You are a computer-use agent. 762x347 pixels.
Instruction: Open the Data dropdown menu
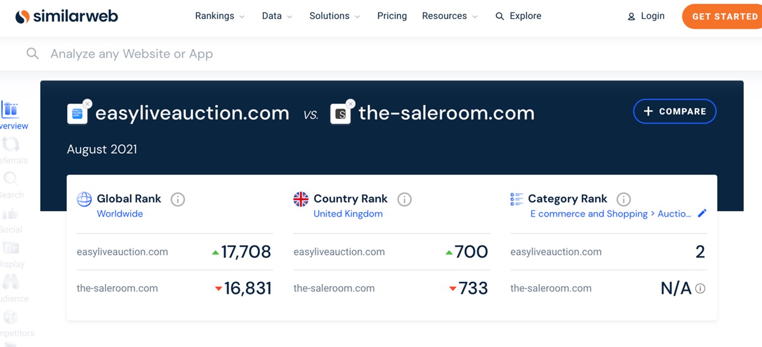point(276,16)
